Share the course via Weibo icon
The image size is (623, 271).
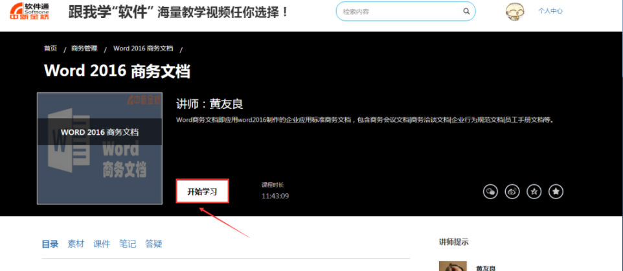click(512, 192)
